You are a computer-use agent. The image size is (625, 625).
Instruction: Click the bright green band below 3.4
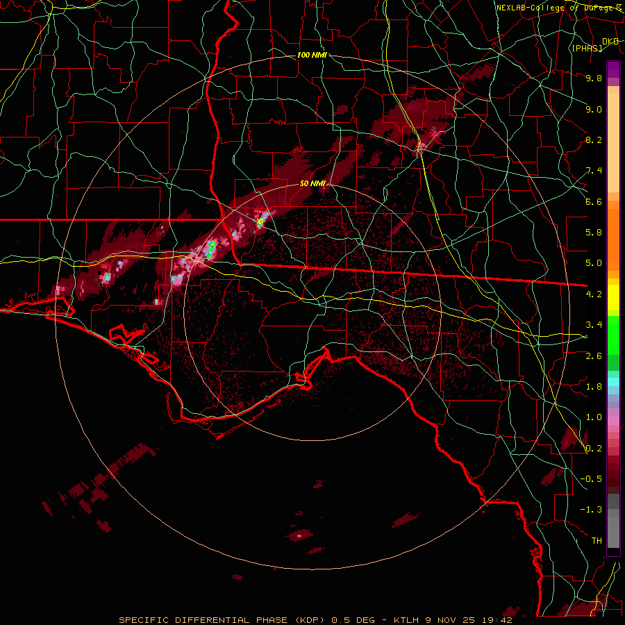click(x=613, y=334)
